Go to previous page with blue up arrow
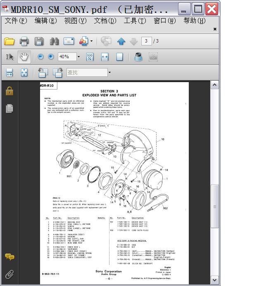 (x=121, y=41)
